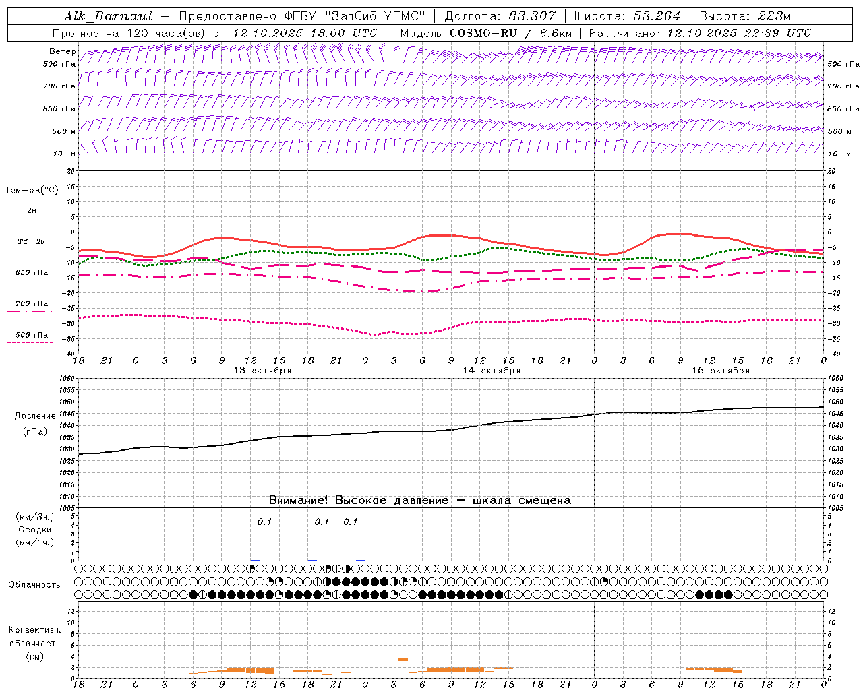Click the pink dotted 500 гПа legend line

click(x=30, y=342)
